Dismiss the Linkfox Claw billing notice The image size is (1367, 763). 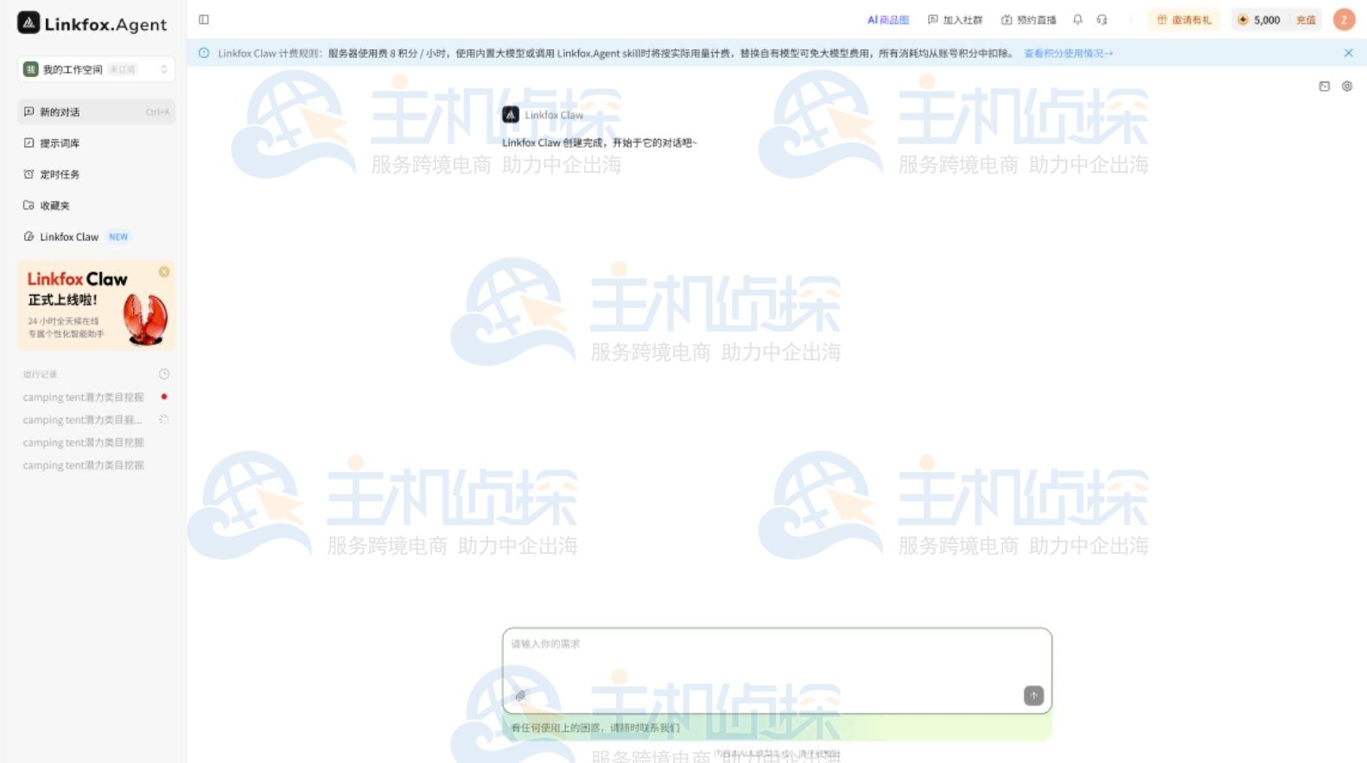1348,54
